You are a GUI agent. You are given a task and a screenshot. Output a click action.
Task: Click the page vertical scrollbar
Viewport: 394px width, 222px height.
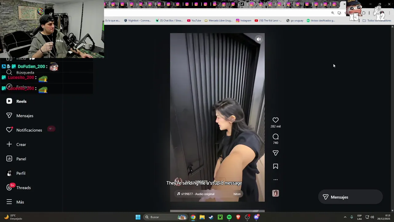coord(392,118)
